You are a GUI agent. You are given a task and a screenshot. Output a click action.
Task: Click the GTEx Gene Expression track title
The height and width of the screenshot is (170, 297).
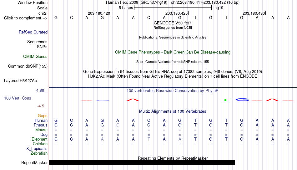click(173, 71)
